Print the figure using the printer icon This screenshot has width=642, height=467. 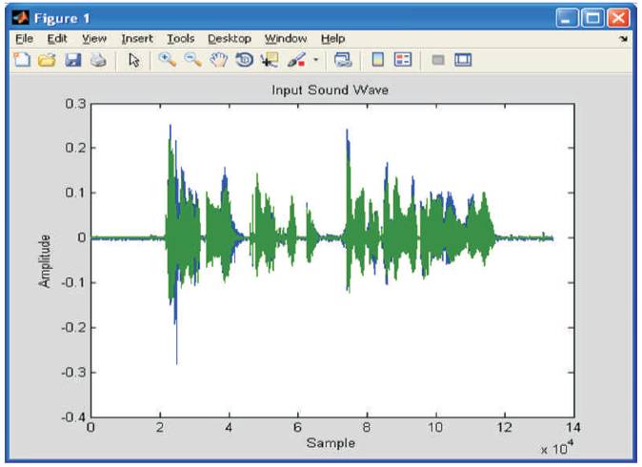(98, 60)
